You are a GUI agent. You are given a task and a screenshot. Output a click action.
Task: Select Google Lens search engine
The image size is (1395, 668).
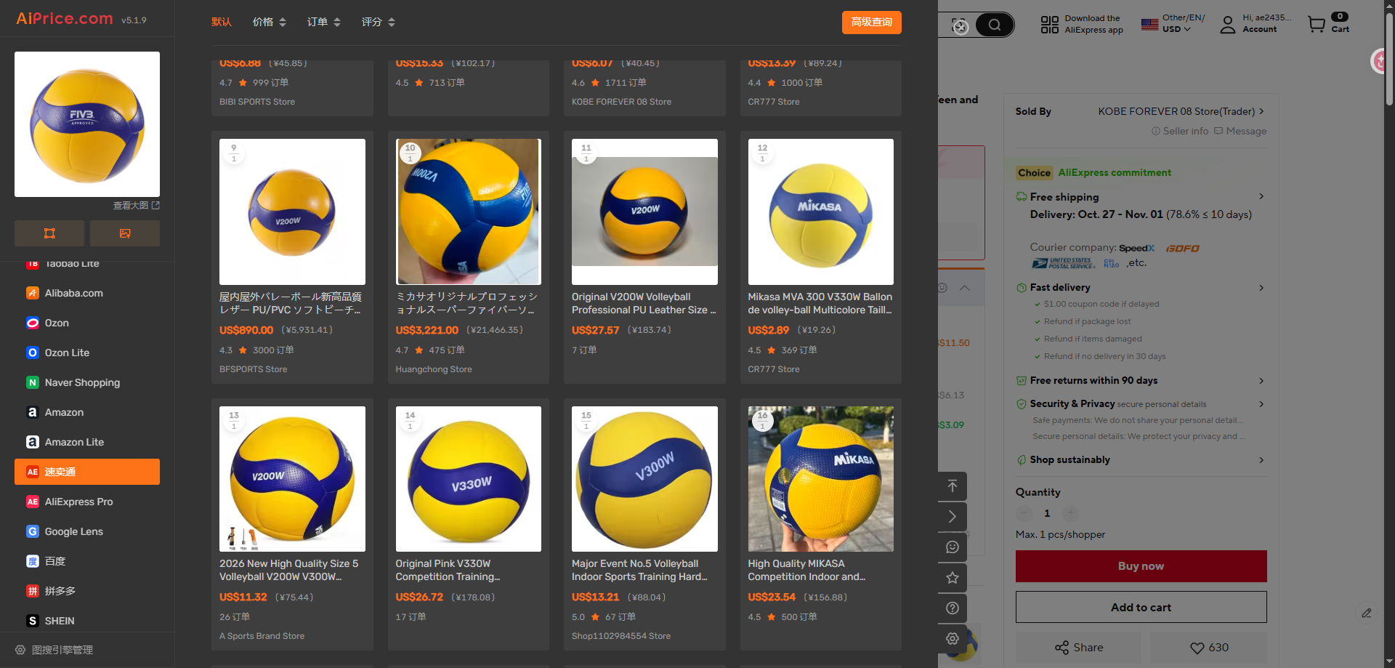87,531
